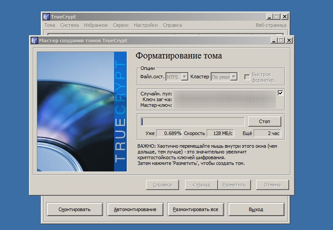333x230 pixels.
Task: Click the formatting progress bar
Action: point(193,122)
